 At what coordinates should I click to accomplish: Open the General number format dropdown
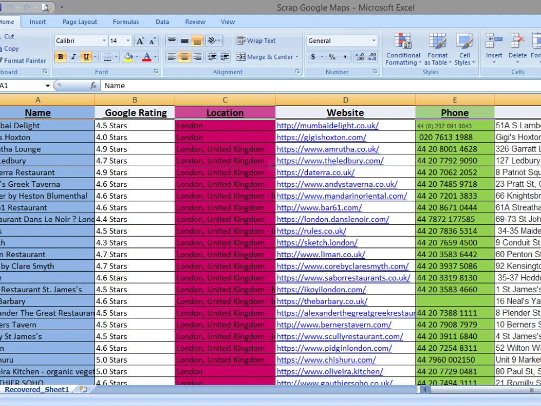click(x=374, y=41)
